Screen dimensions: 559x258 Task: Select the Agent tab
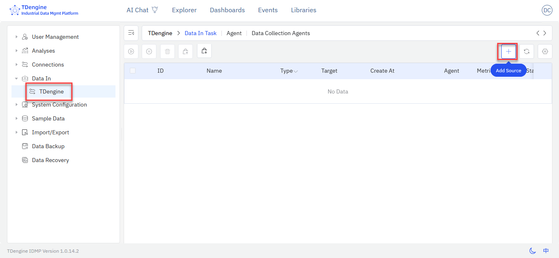tap(234, 33)
